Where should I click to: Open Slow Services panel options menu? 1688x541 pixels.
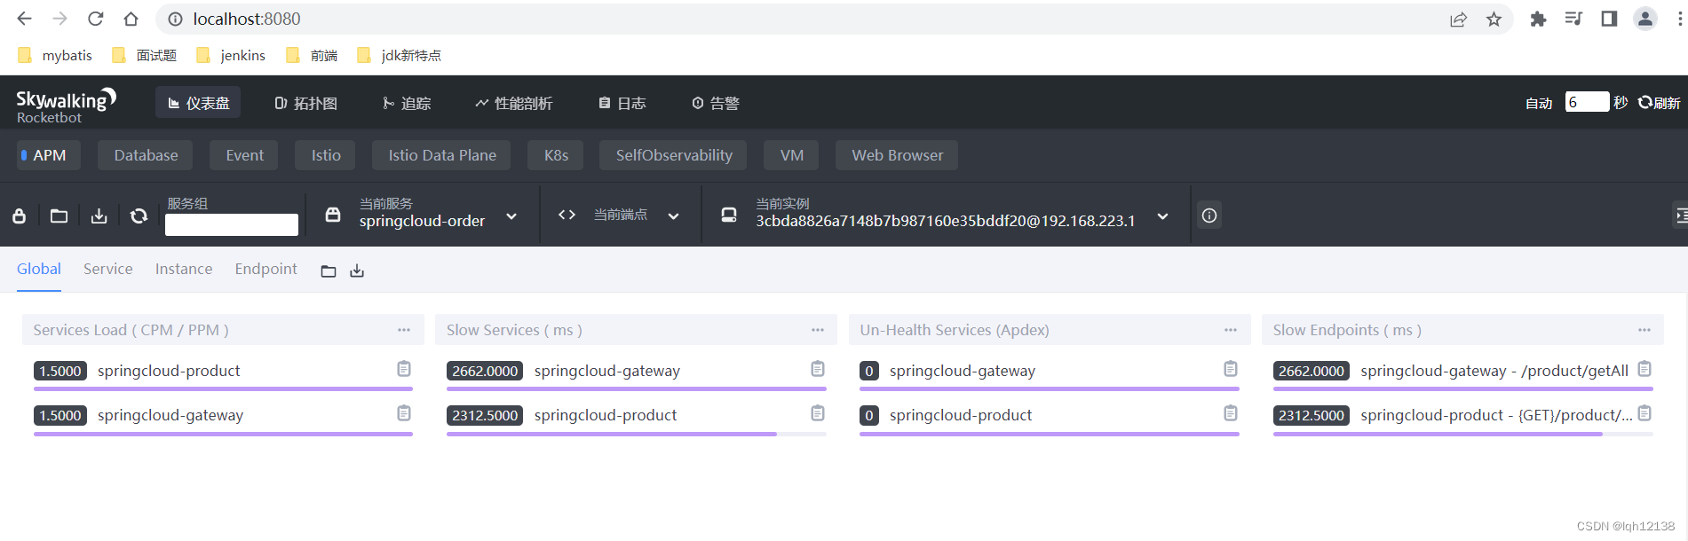coord(818,330)
